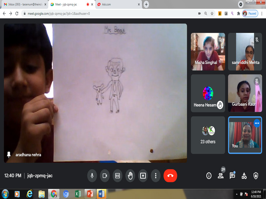
Task: Open File Explorer folder in taskbar
Action: click(x=41, y=194)
